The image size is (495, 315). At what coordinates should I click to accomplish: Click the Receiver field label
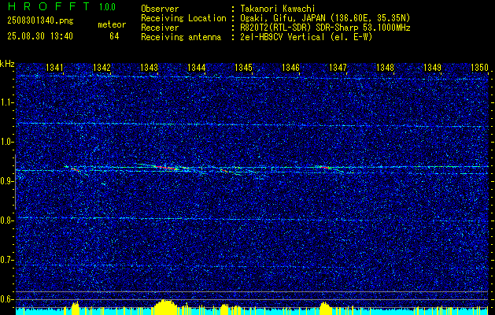click(x=160, y=28)
